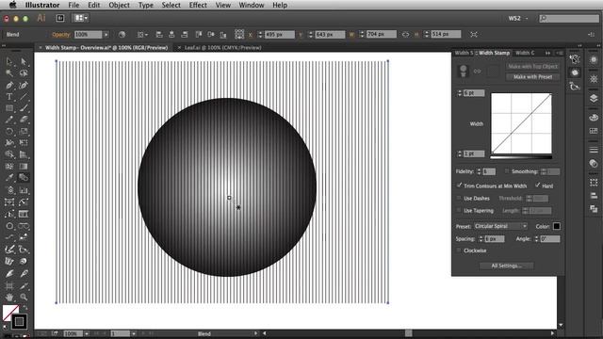Open the File menu
Image resolution: width=603 pixels, height=339 pixels.
coord(73,5)
